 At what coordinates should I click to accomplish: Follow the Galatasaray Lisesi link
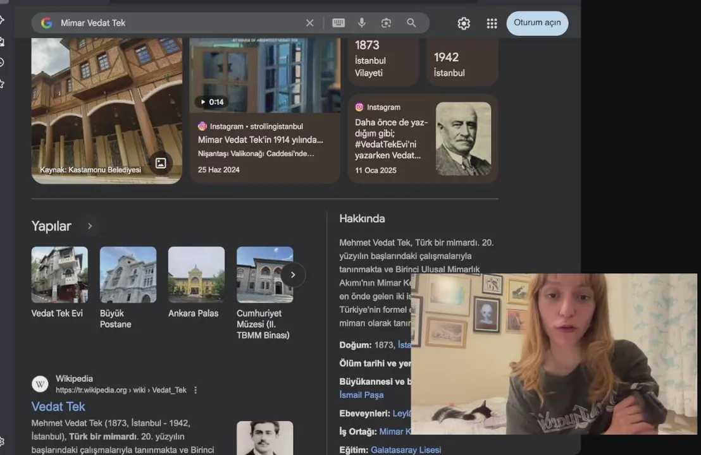coord(406,450)
